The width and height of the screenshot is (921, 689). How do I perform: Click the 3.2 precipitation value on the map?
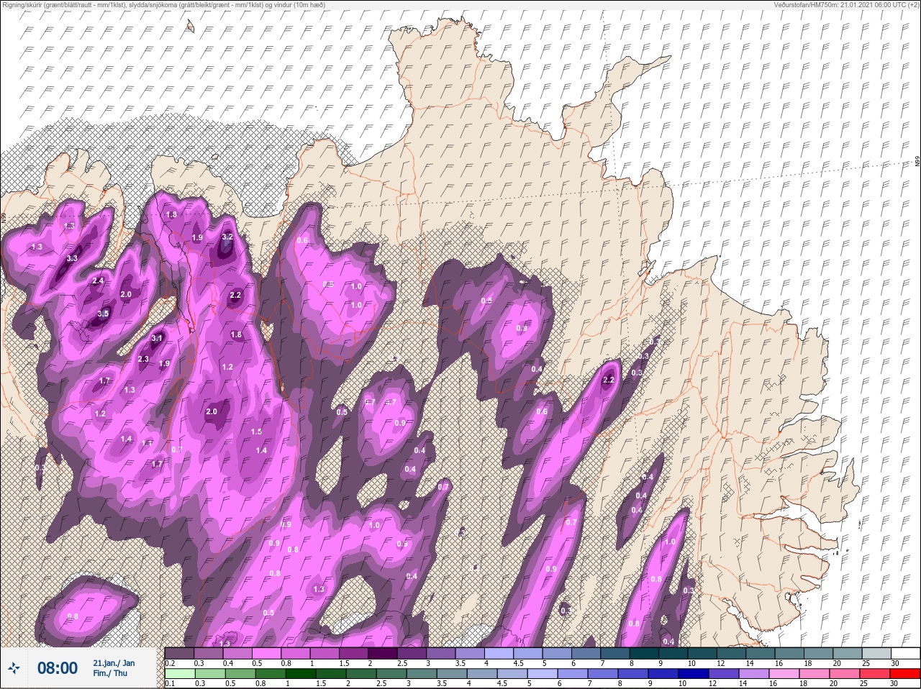tap(227, 237)
